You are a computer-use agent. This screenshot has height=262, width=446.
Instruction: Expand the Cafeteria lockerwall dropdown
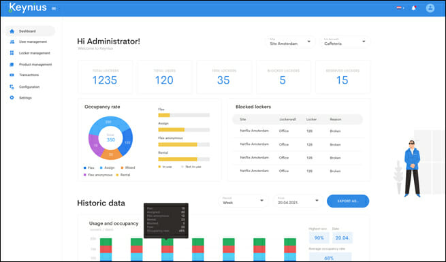345,42
